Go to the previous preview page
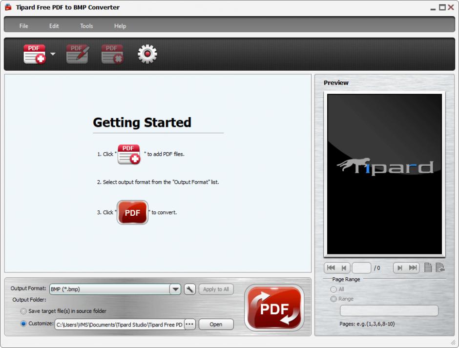459x348 pixels. (344, 268)
